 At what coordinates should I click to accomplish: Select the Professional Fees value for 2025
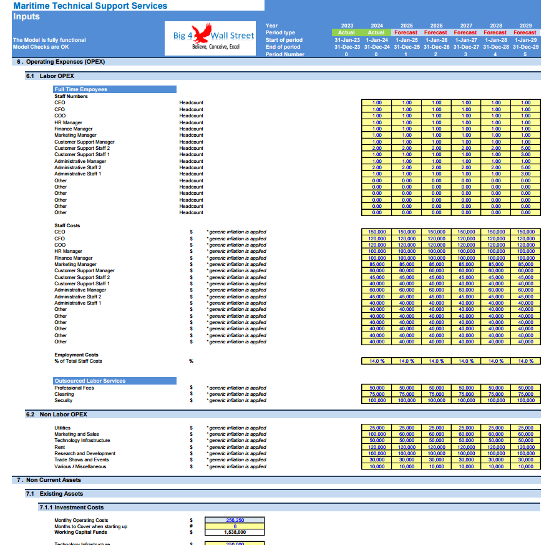[x=406, y=387]
